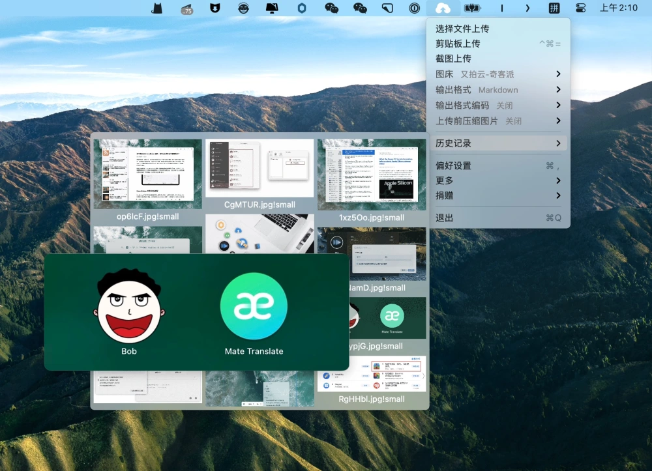
Task: Open 偏好设置 preferences
Action: pyautogui.click(x=498, y=165)
